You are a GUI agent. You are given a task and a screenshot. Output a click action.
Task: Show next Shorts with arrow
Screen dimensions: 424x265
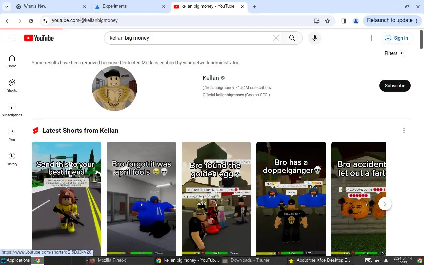pyautogui.click(x=385, y=204)
